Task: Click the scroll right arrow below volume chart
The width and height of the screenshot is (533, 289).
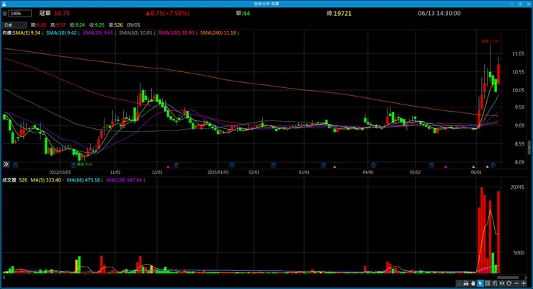Action: (526, 277)
